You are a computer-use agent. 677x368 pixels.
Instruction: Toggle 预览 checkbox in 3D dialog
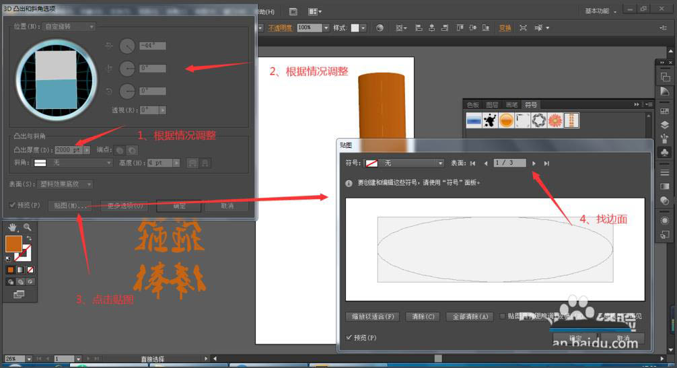click(13, 205)
